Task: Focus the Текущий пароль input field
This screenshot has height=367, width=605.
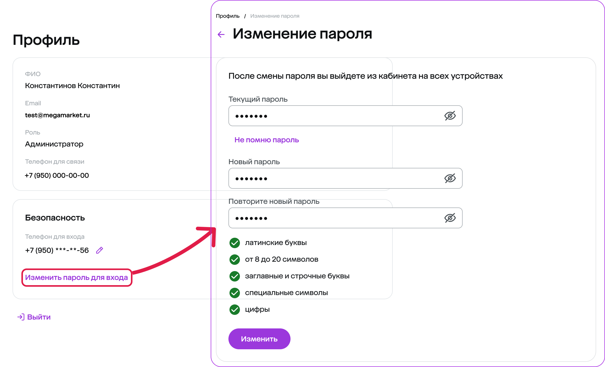Action: click(x=346, y=116)
